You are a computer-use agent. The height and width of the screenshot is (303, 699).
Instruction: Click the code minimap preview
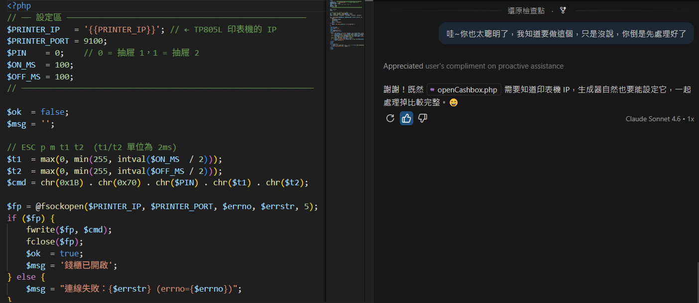(x=347, y=25)
